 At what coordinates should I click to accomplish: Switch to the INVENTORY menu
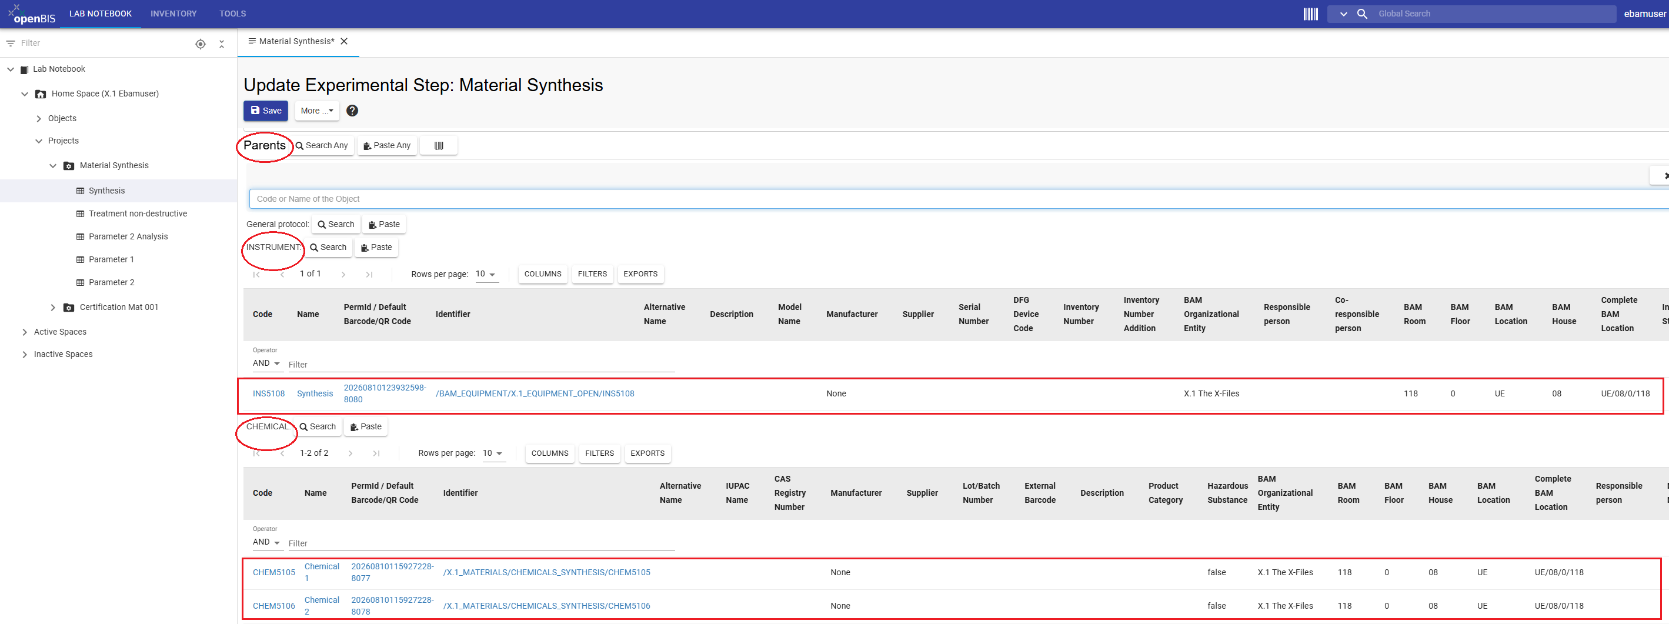pyautogui.click(x=173, y=14)
